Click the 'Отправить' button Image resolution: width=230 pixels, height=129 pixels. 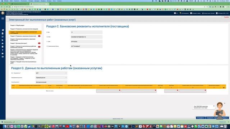(x=201, y=118)
